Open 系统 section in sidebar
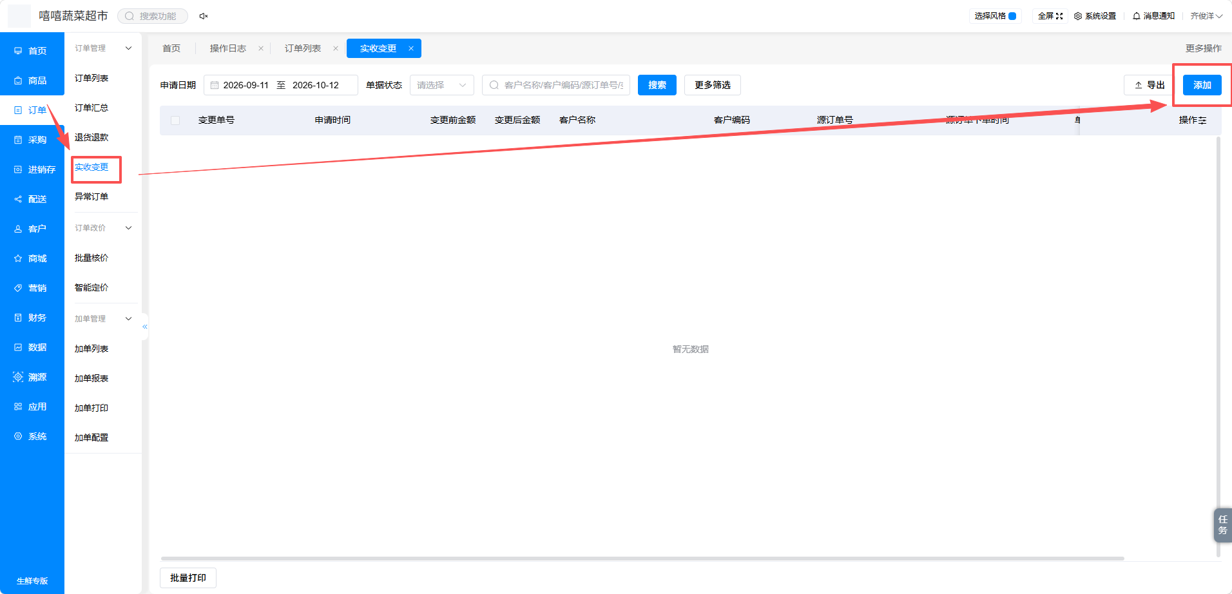 pyautogui.click(x=32, y=436)
